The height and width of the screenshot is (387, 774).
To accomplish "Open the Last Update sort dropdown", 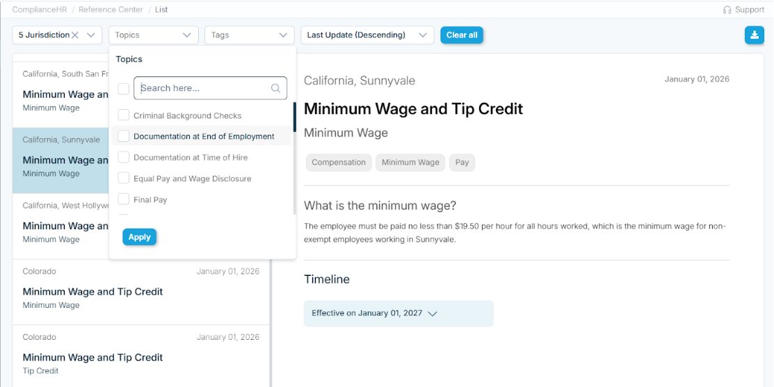I will click(x=366, y=35).
